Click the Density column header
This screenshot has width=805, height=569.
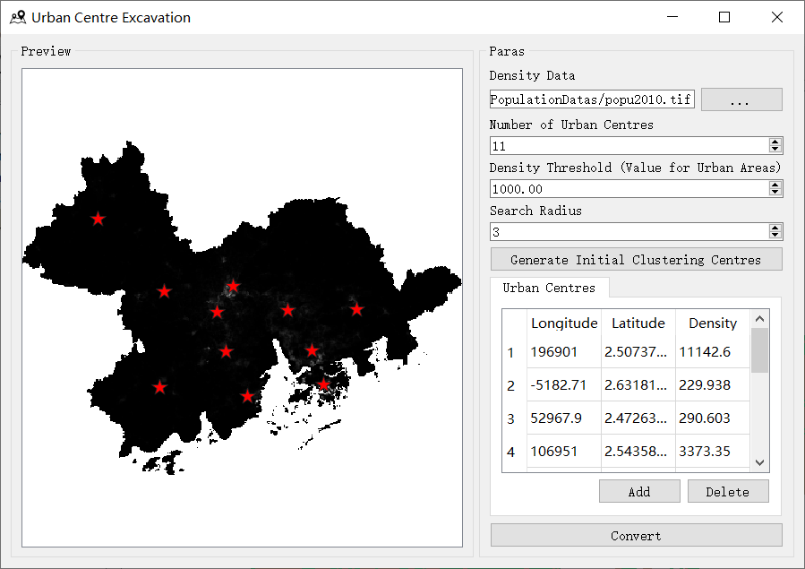(x=712, y=323)
